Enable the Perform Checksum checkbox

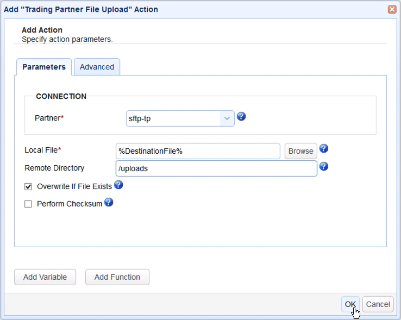[28, 204]
